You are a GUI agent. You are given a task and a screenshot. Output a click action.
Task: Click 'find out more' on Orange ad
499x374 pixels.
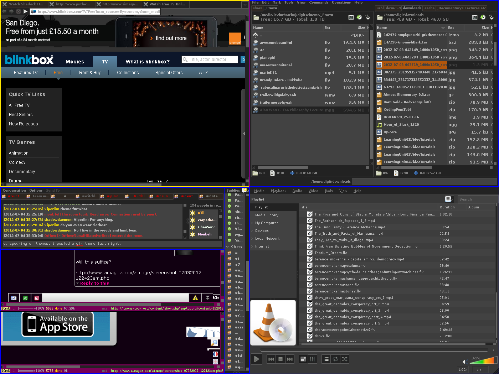pos(168,38)
